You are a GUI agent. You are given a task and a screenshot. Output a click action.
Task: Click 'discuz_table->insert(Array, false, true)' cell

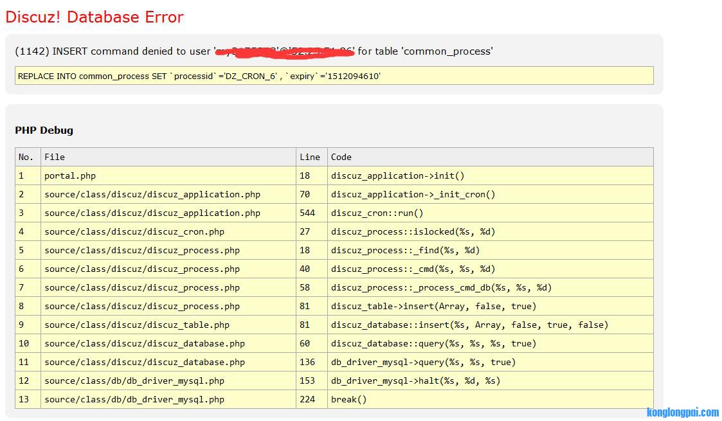pyautogui.click(x=491, y=306)
